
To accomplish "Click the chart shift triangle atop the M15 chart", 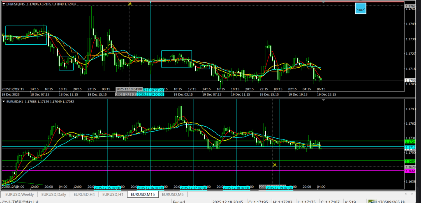I will click(323, 2).
